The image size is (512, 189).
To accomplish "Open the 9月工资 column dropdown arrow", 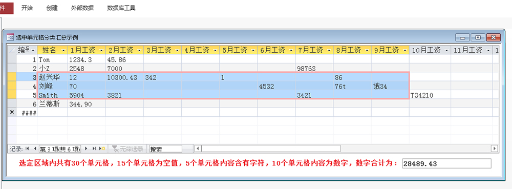I will click(x=405, y=50).
